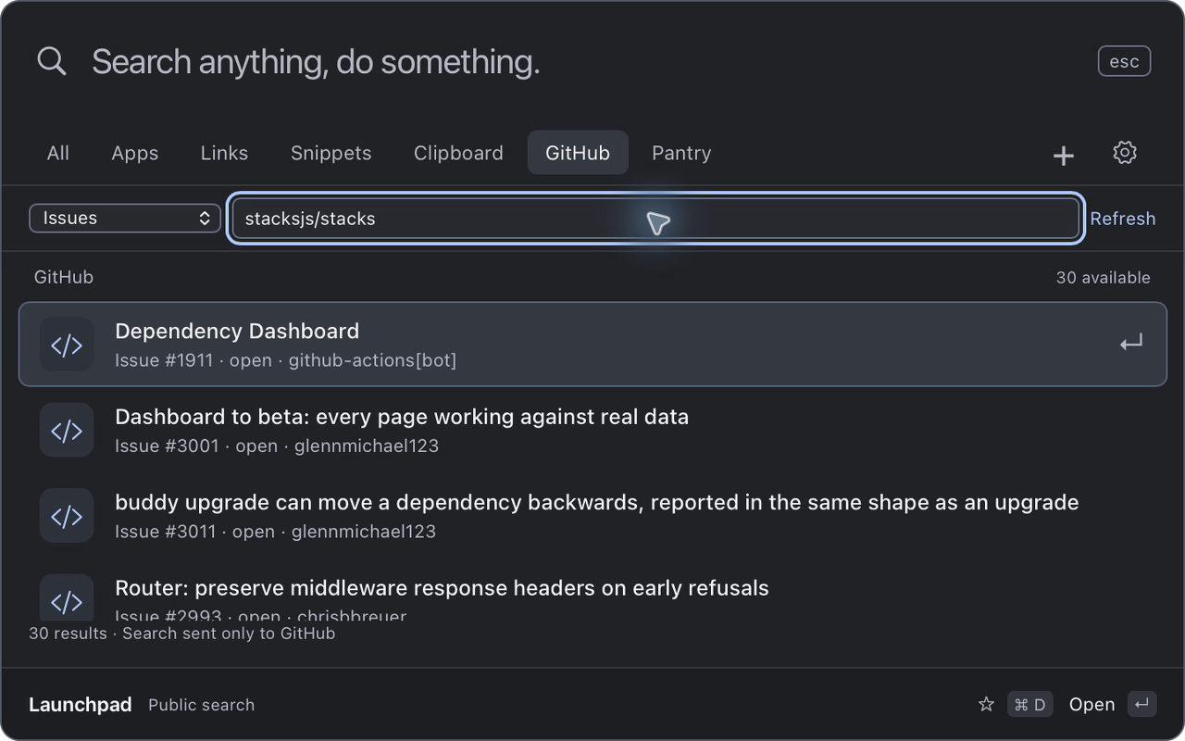Click the code icon beside Dashboard to beta

tap(67, 430)
